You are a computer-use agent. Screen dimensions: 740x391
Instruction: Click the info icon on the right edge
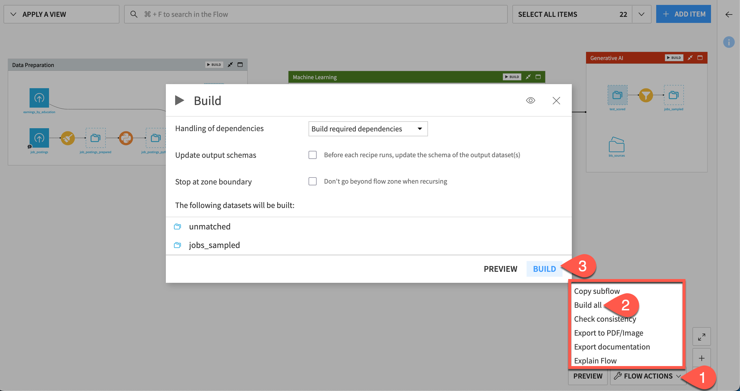click(729, 42)
